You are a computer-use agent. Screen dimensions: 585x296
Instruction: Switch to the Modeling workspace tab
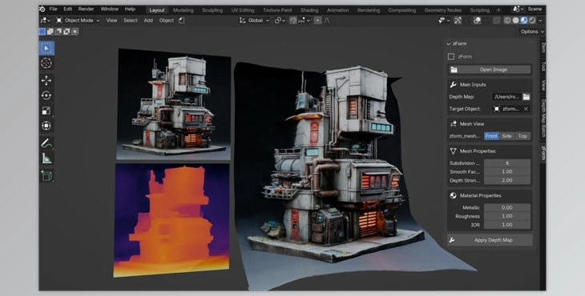(x=184, y=10)
